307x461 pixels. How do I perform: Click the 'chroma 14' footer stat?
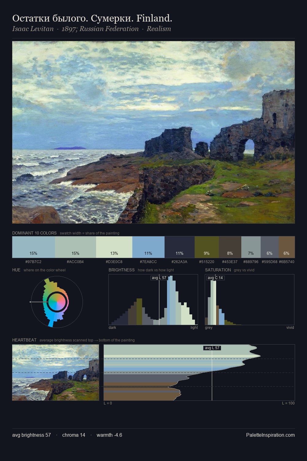(74, 435)
